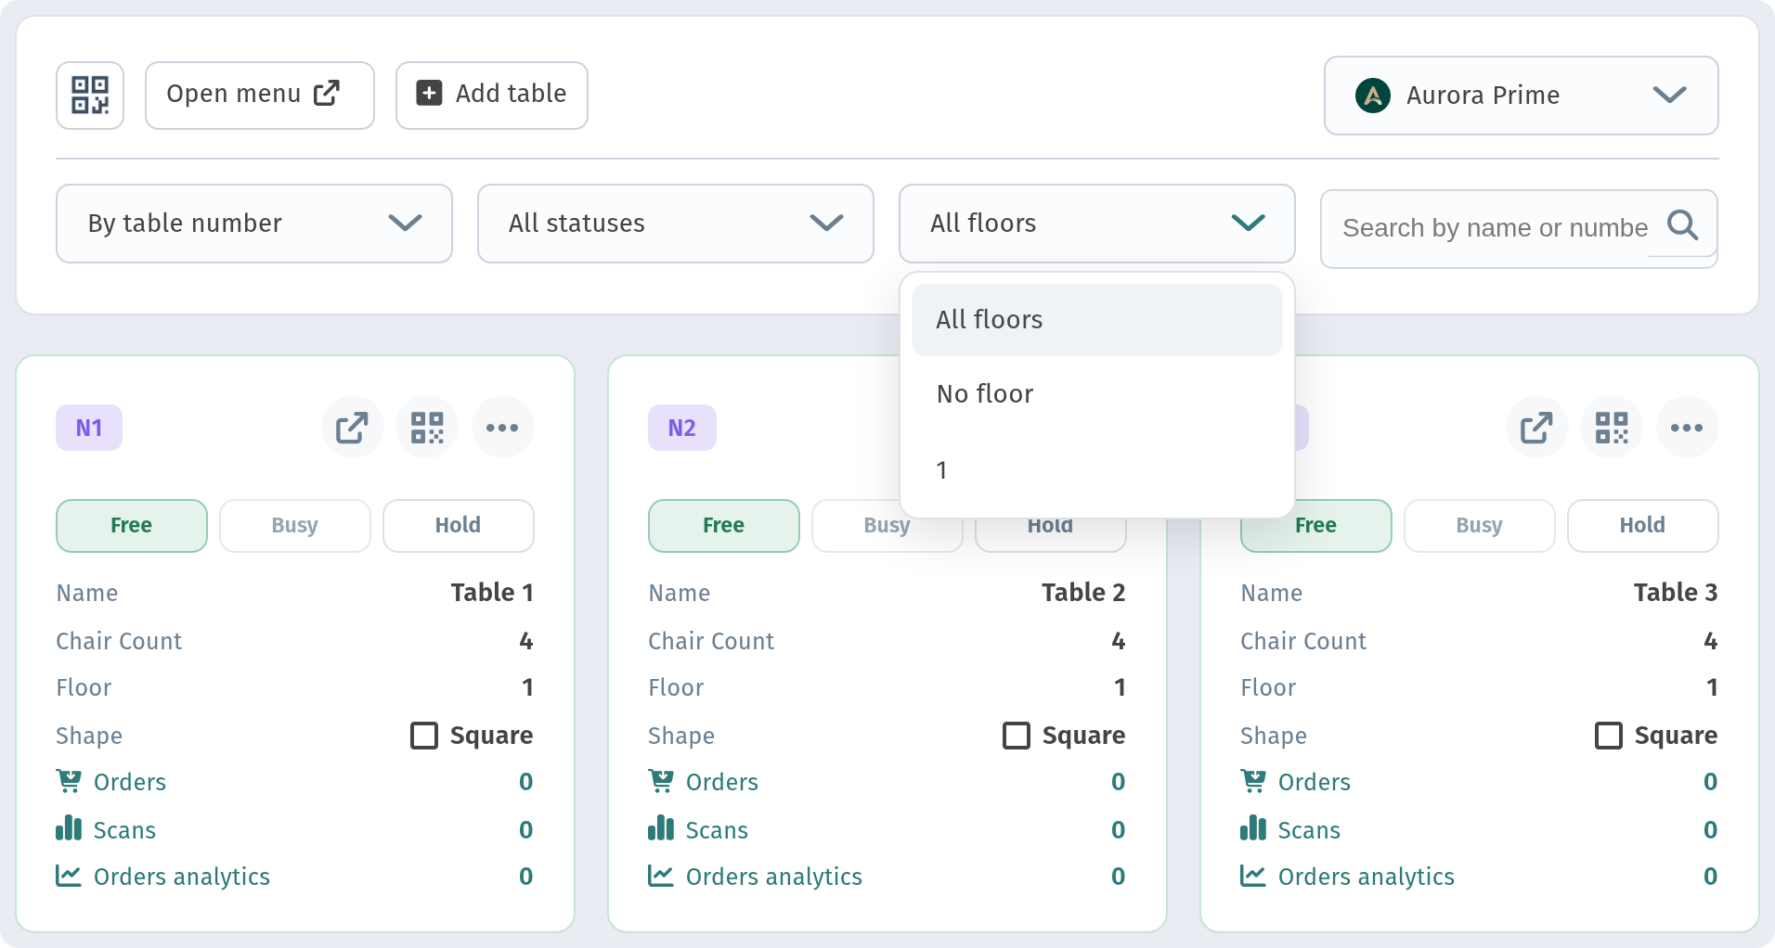Set Table 3 status to Busy
Viewport: 1775px width, 948px height.
1480,526
